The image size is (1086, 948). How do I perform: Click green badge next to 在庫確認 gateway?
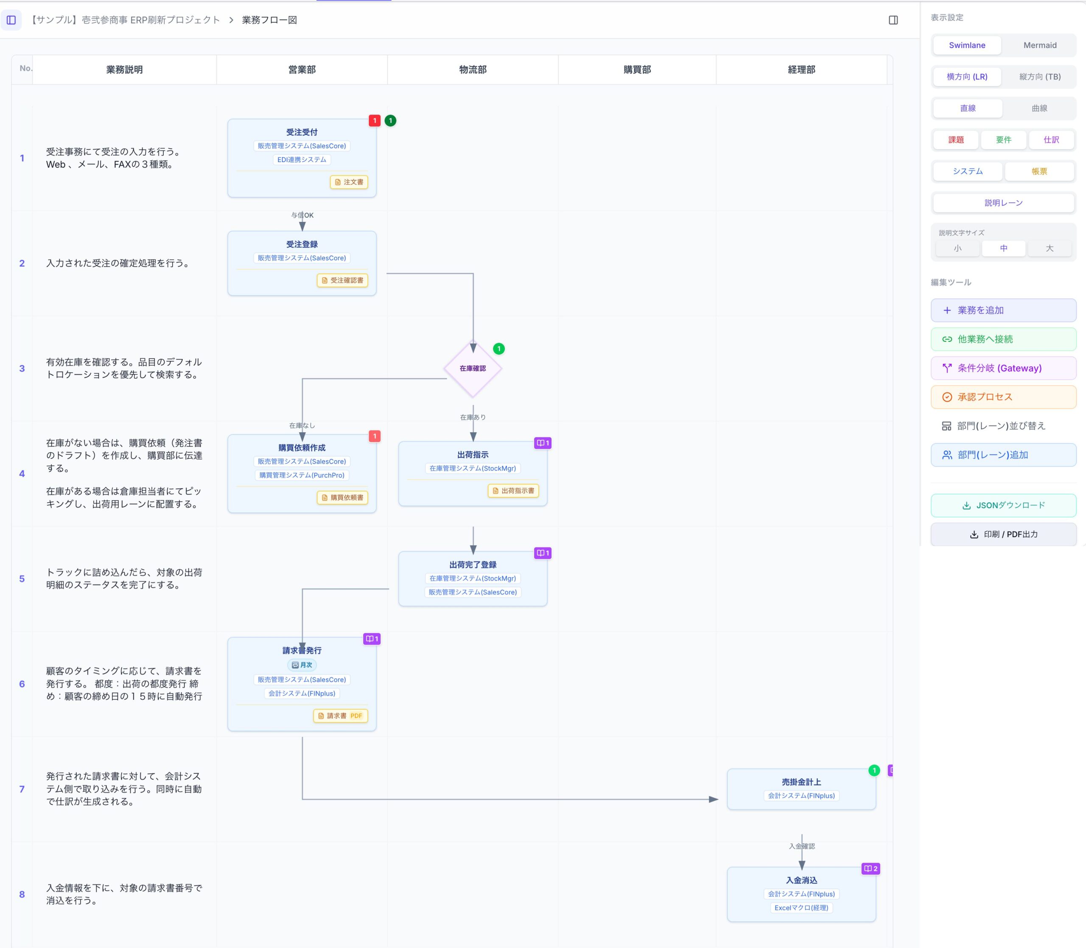pos(498,349)
